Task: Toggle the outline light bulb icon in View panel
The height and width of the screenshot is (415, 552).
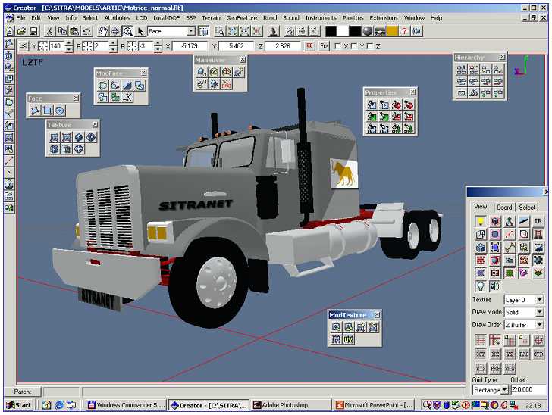Action: click(x=481, y=286)
